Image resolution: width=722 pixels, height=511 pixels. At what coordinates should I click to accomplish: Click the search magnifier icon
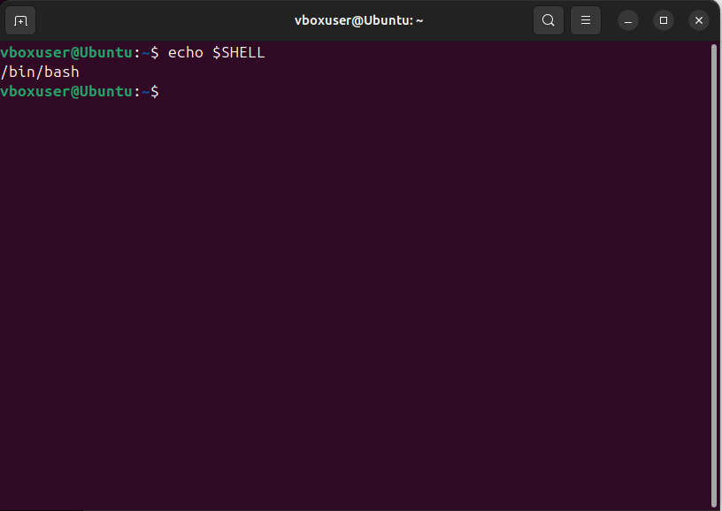click(549, 20)
